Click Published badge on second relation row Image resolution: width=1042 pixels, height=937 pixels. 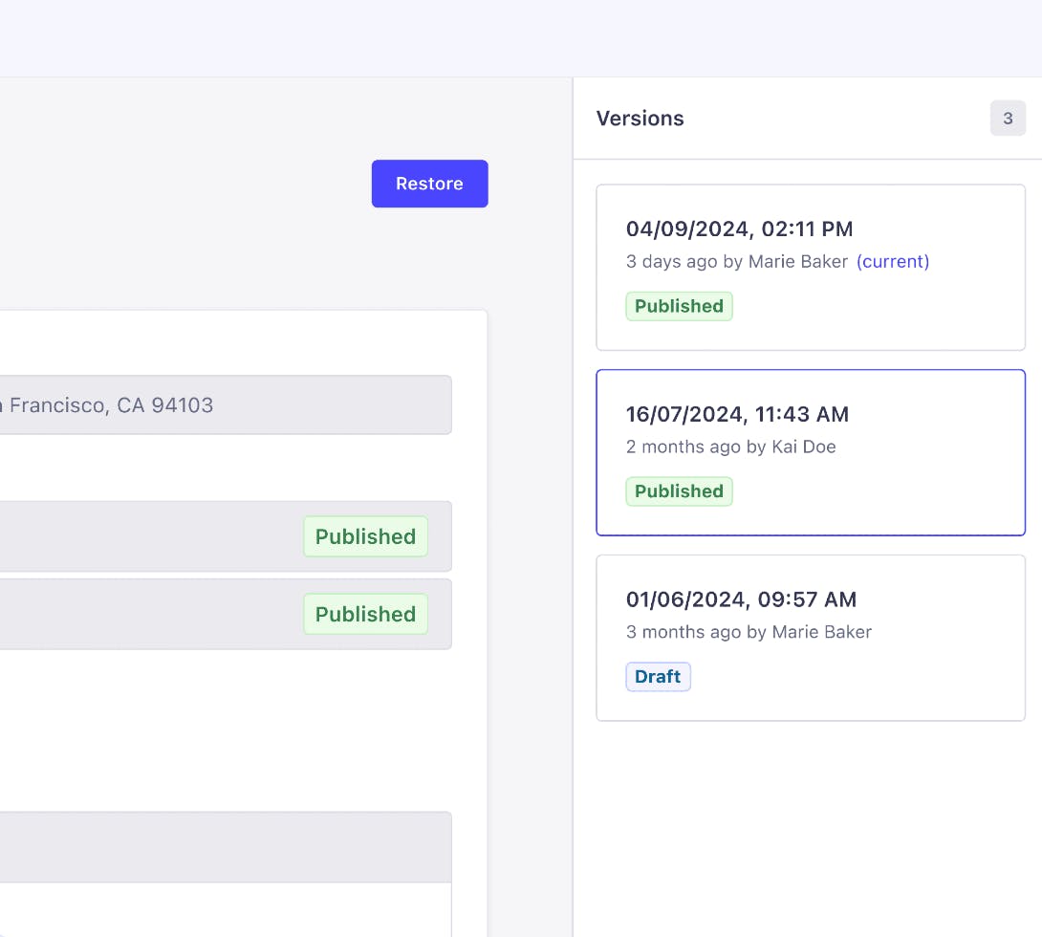coord(365,614)
